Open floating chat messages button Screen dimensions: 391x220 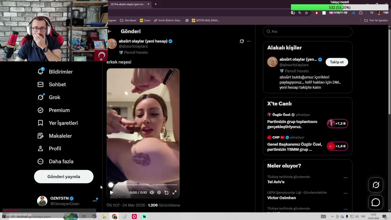pyautogui.click(x=376, y=203)
